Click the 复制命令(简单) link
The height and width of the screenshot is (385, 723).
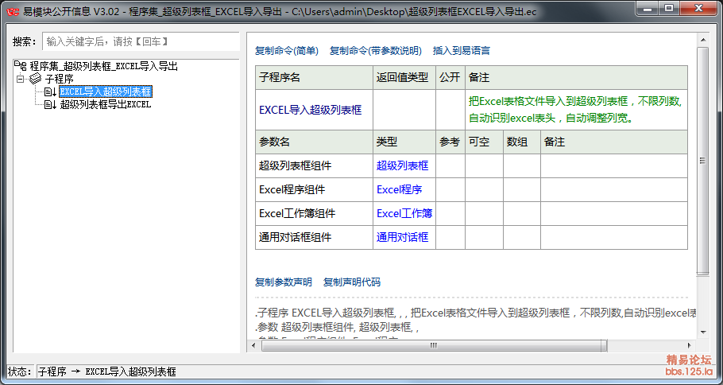point(287,51)
